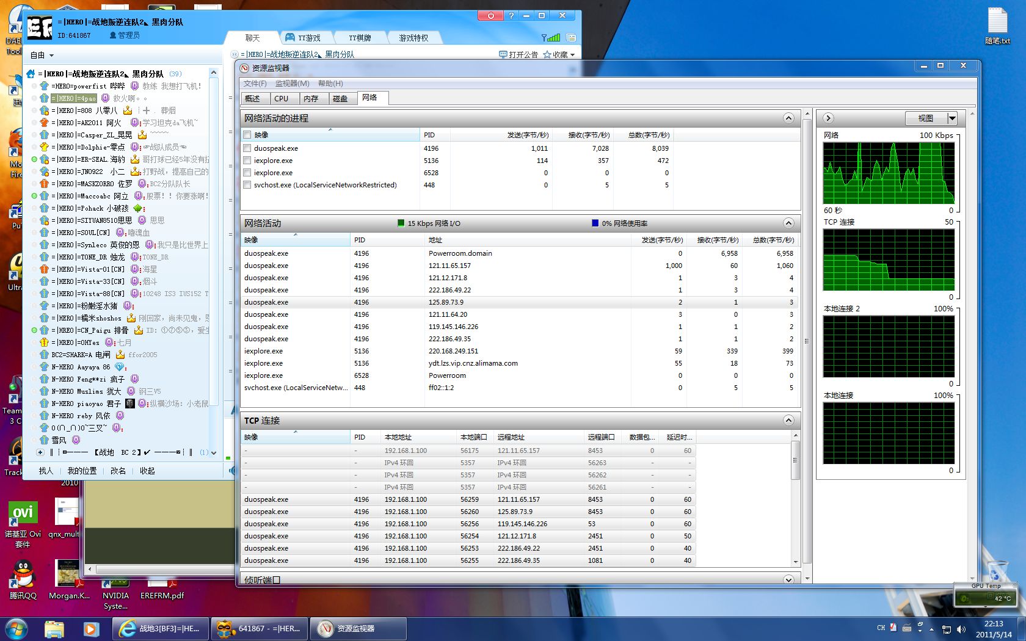Check the iexplore.exe PID 6528 checkbox
This screenshot has width=1026, height=641.
click(247, 173)
